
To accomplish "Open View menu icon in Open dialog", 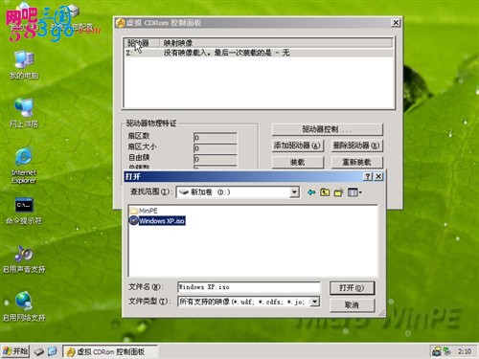I will click(x=354, y=192).
